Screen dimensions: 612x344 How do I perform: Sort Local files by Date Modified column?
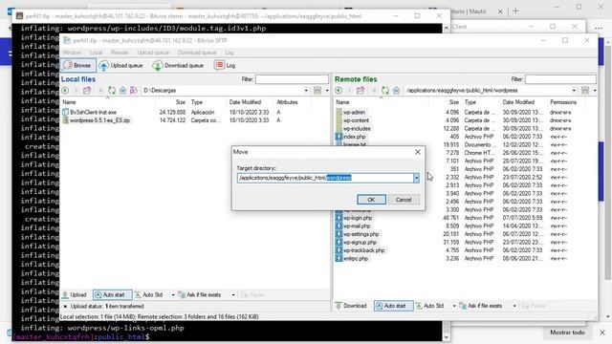coord(245,102)
